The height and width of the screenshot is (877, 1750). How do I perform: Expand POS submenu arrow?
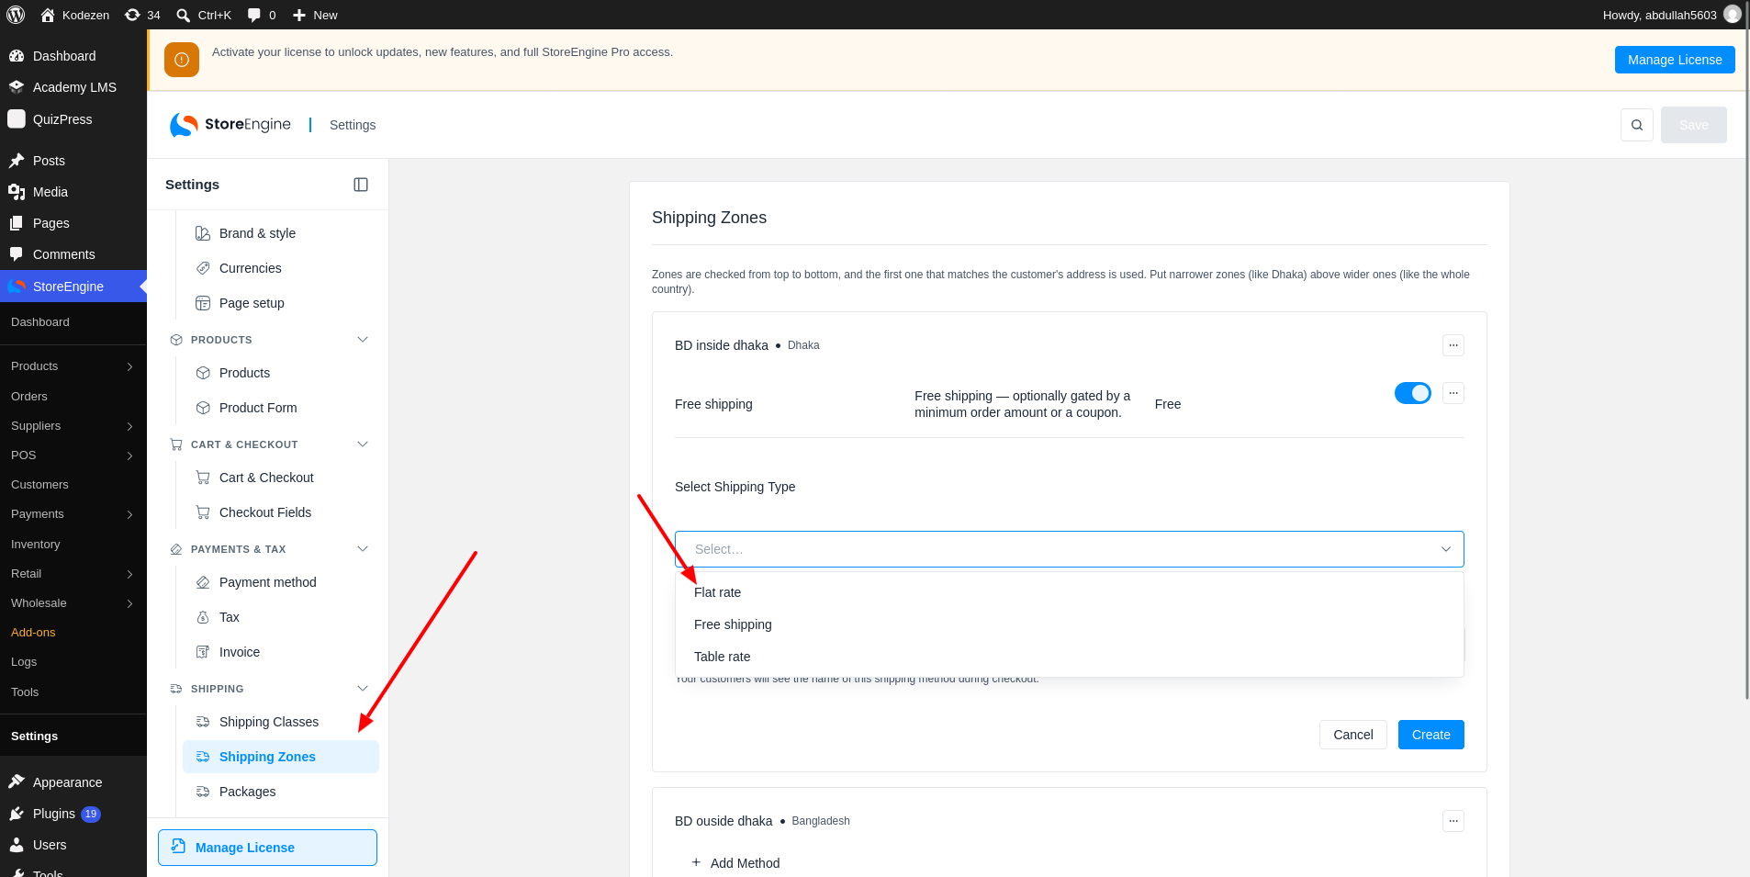click(x=129, y=455)
